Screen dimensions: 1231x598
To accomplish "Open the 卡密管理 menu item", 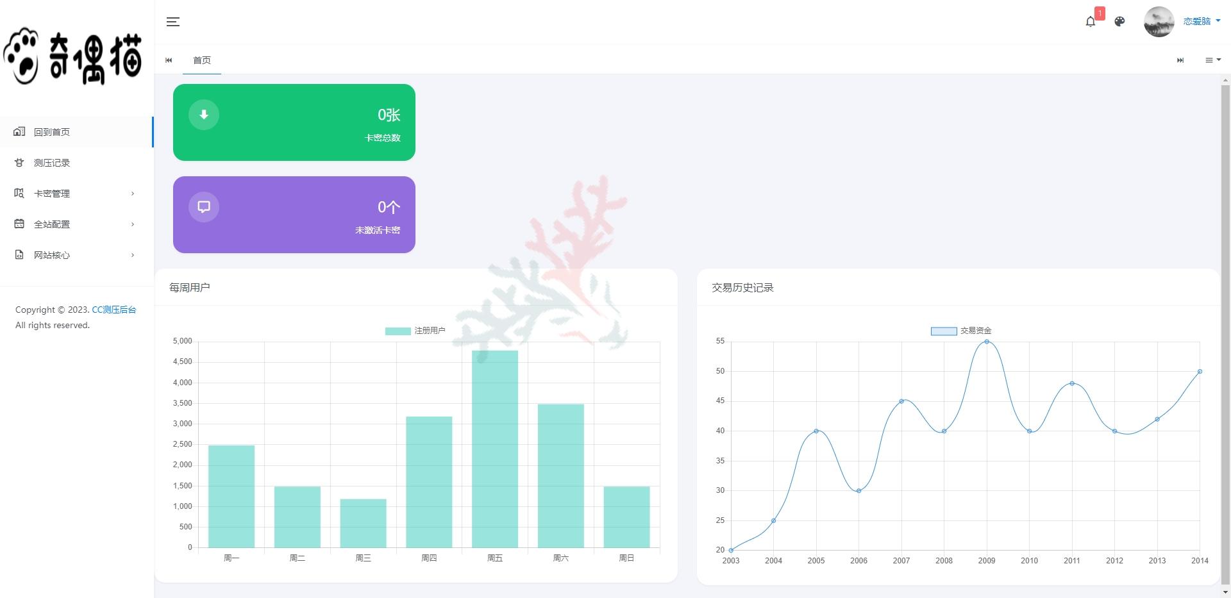I will pyautogui.click(x=76, y=194).
